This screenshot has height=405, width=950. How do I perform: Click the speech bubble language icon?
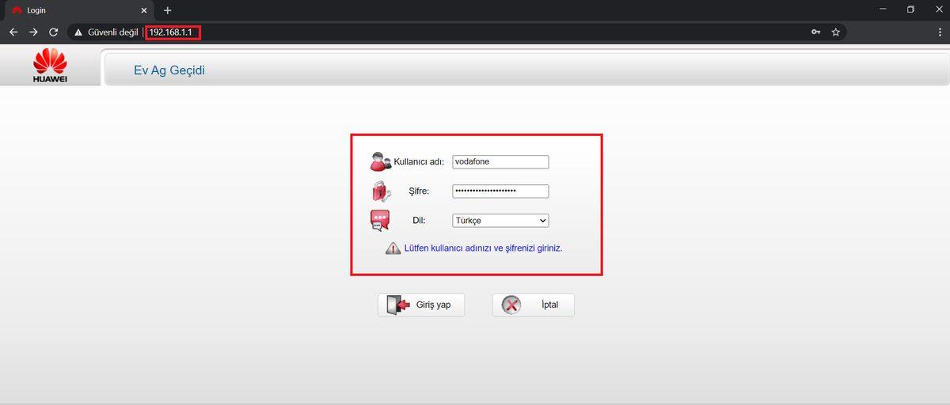point(380,221)
